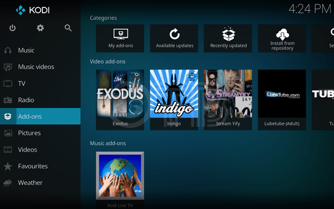Image resolution: width=334 pixels, height=209 pixels.
Task: Open the Pictures section
Action: click(x=40, y=133)
